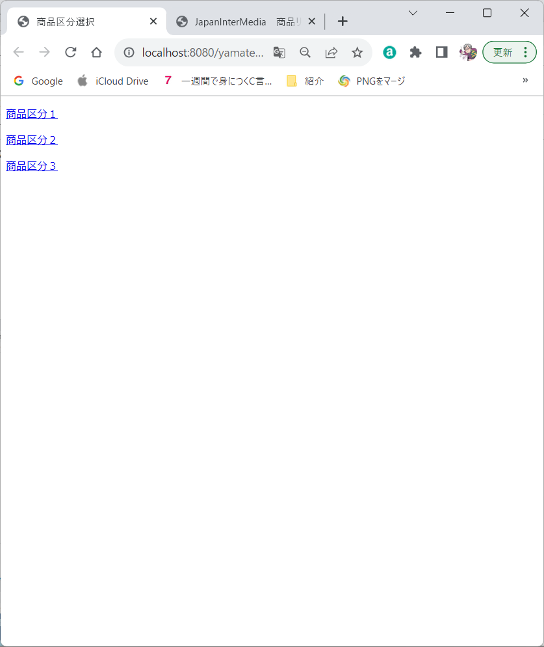Click the 更新 update button
The width and height of the screenshot is (544, 647).
coord(502,53)
